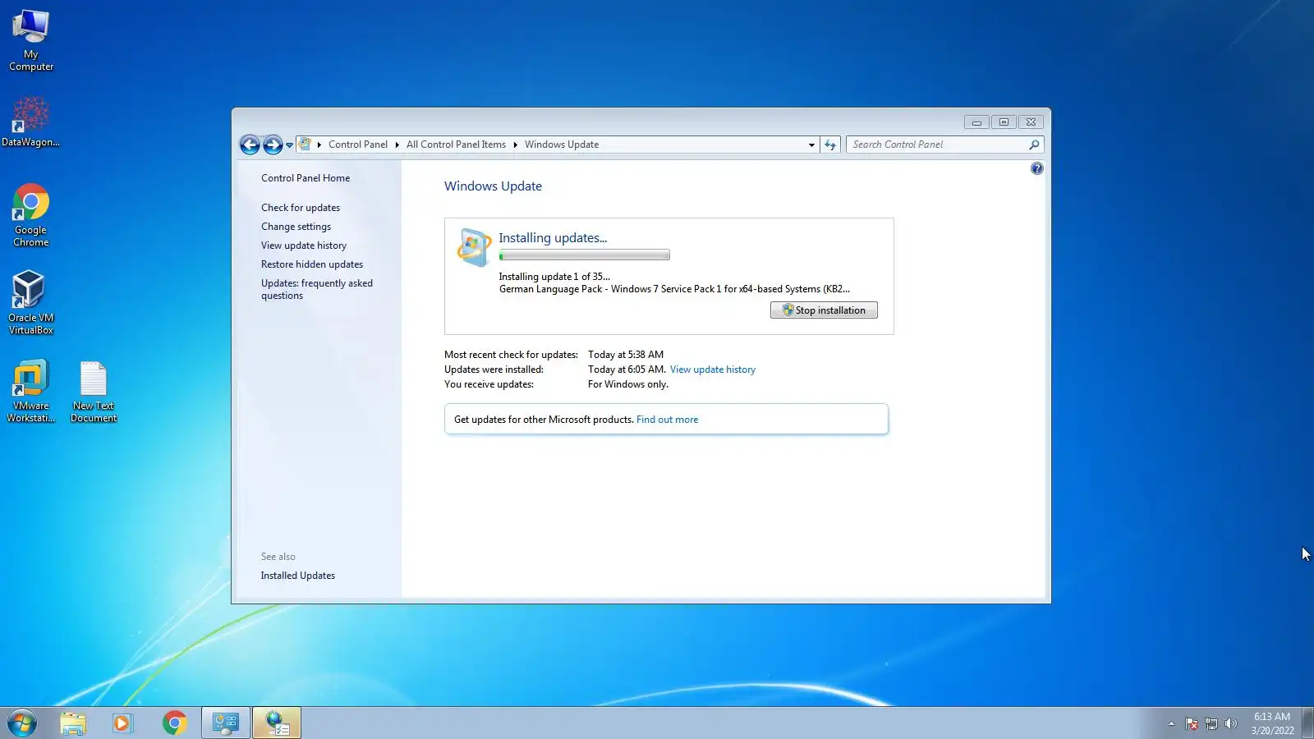Open Updates: frequently asked questions

[x=317, y=289]
